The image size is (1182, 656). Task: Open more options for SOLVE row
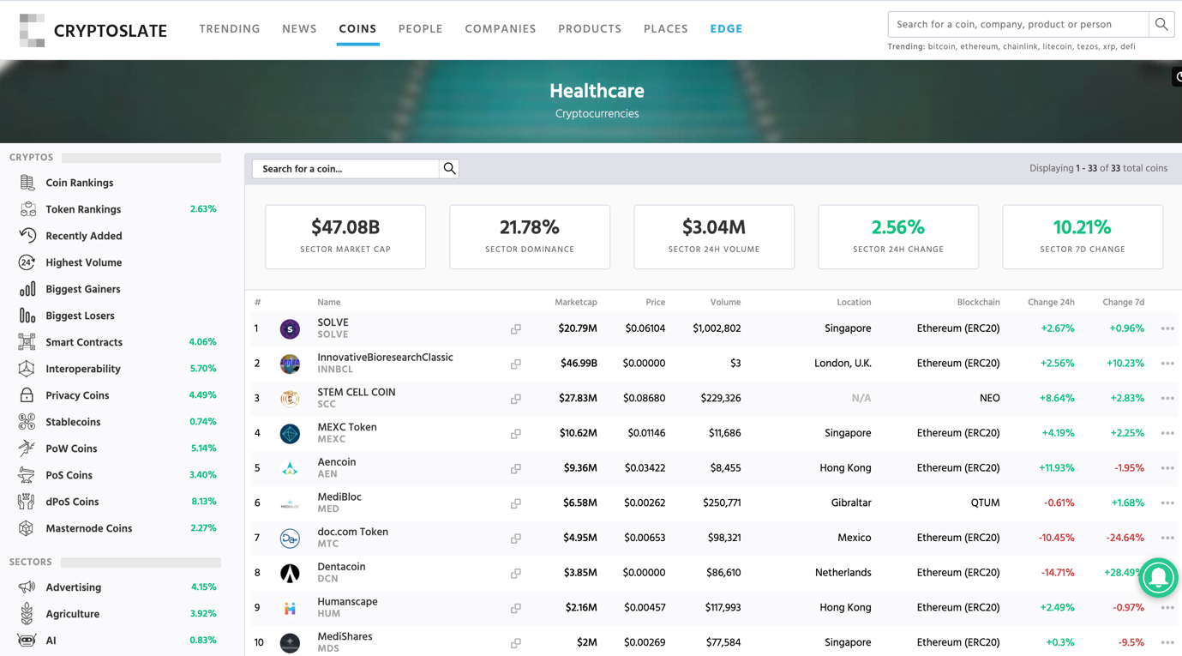point(1167,328)
